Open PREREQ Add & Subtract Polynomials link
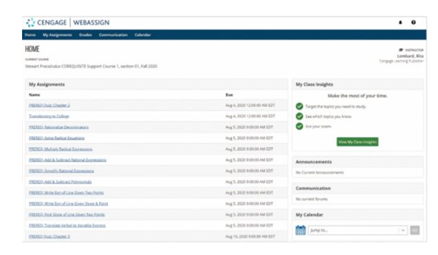Viewport: 438px width, 255px height. (x=60, y=182)
